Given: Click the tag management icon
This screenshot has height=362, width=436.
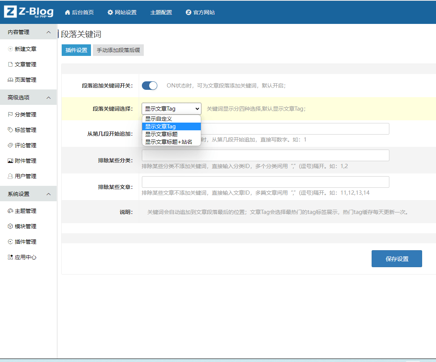Looking at the screenshot, I should coord(10,130).
